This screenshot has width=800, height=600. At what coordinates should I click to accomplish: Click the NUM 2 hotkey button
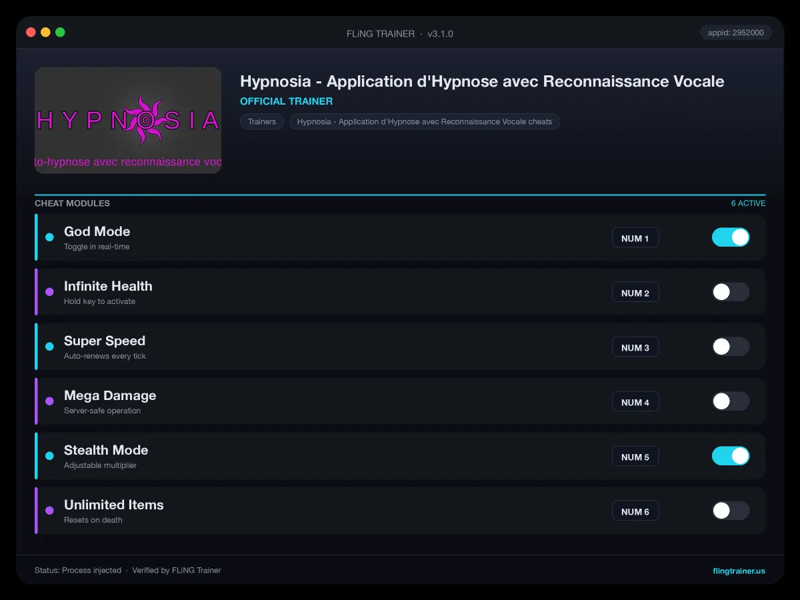(635, 293)
